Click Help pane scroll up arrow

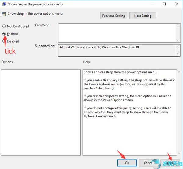(x=179, y=72)
